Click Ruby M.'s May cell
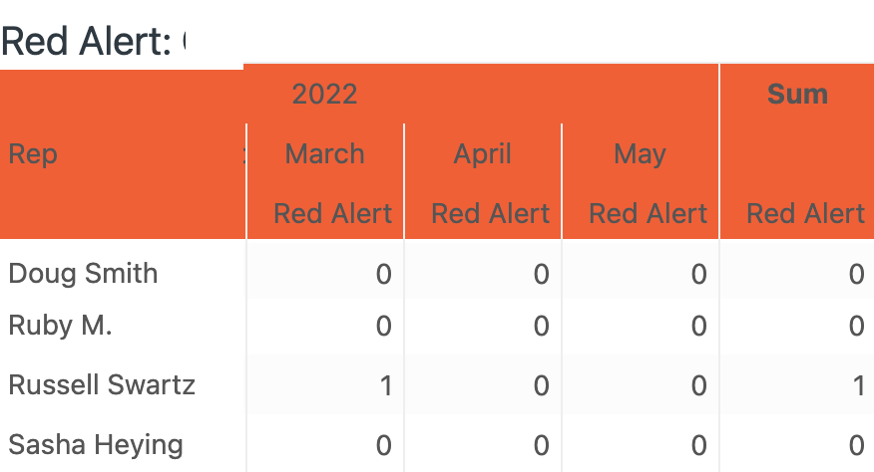The height and width of the screenshot is (472, 874). click(x=698, y=326)
